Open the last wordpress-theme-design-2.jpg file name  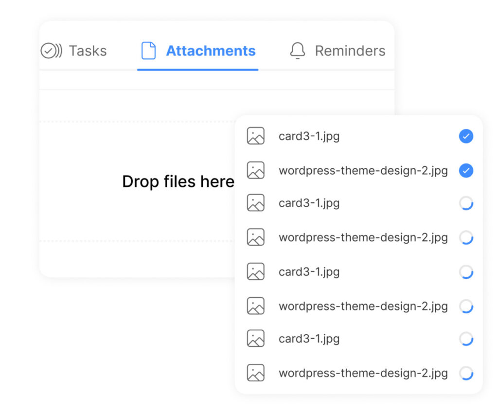(x=363, y=373)
